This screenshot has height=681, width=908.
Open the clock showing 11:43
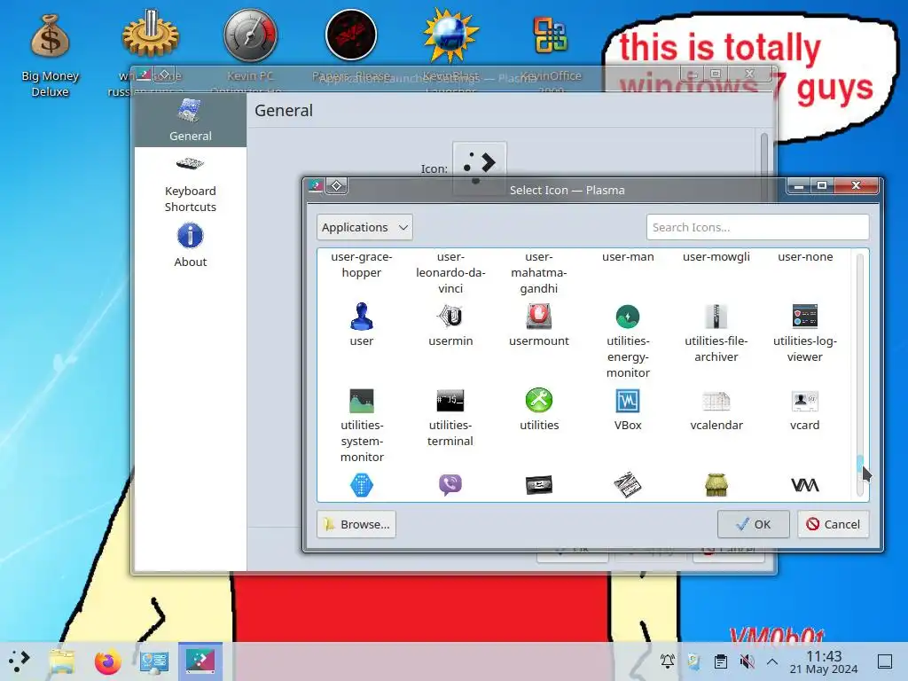824,661
